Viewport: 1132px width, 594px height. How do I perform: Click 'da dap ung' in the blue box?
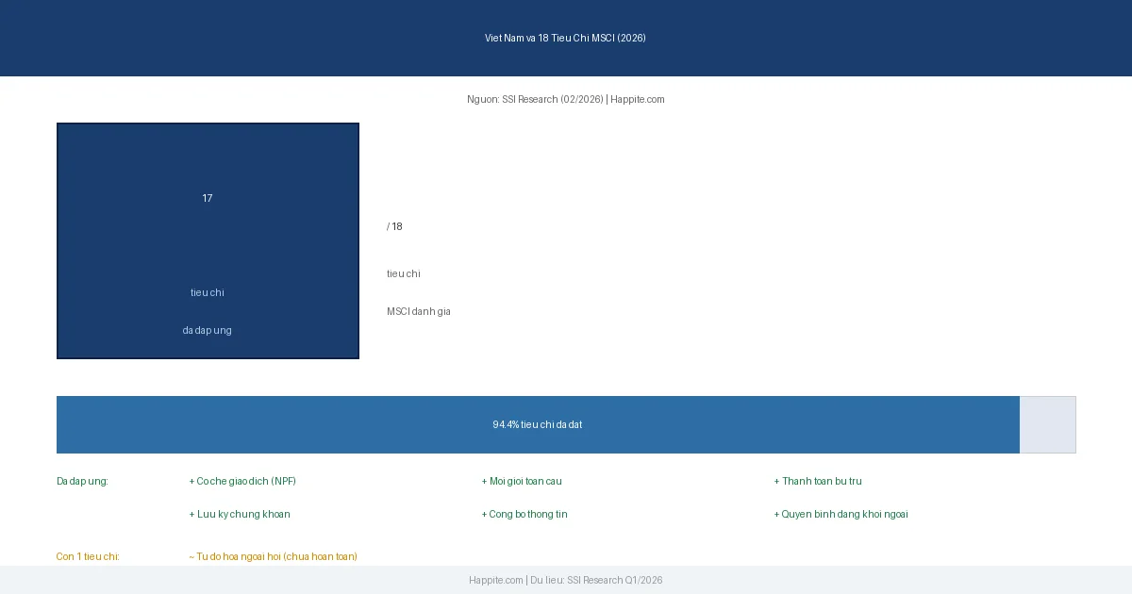(x=208, y=330)
